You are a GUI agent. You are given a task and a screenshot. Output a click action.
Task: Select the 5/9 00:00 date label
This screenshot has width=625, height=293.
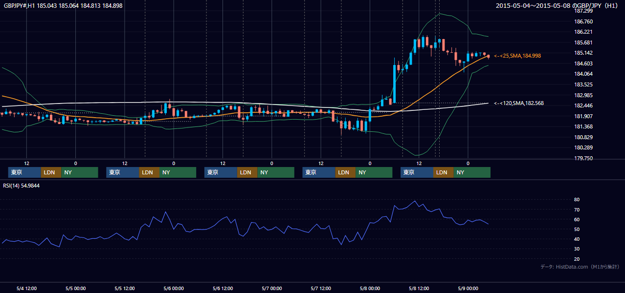468,289
